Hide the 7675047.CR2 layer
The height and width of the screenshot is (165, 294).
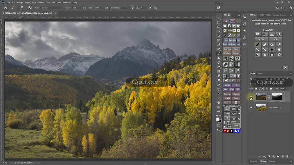[251, 108]
